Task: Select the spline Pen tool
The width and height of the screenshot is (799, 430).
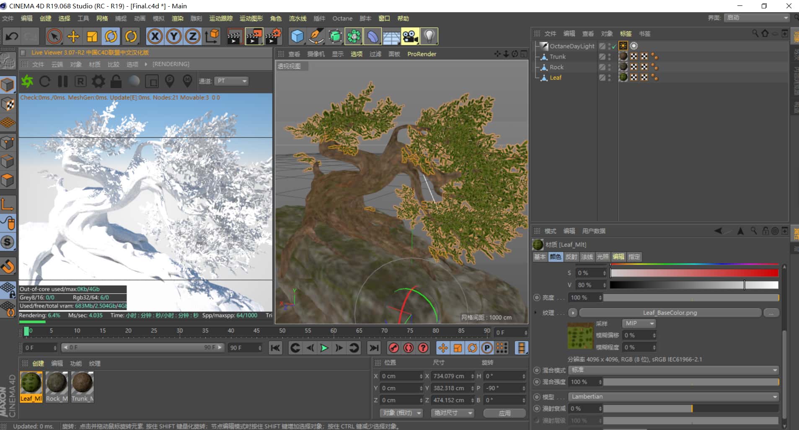Action: (316, 36)
